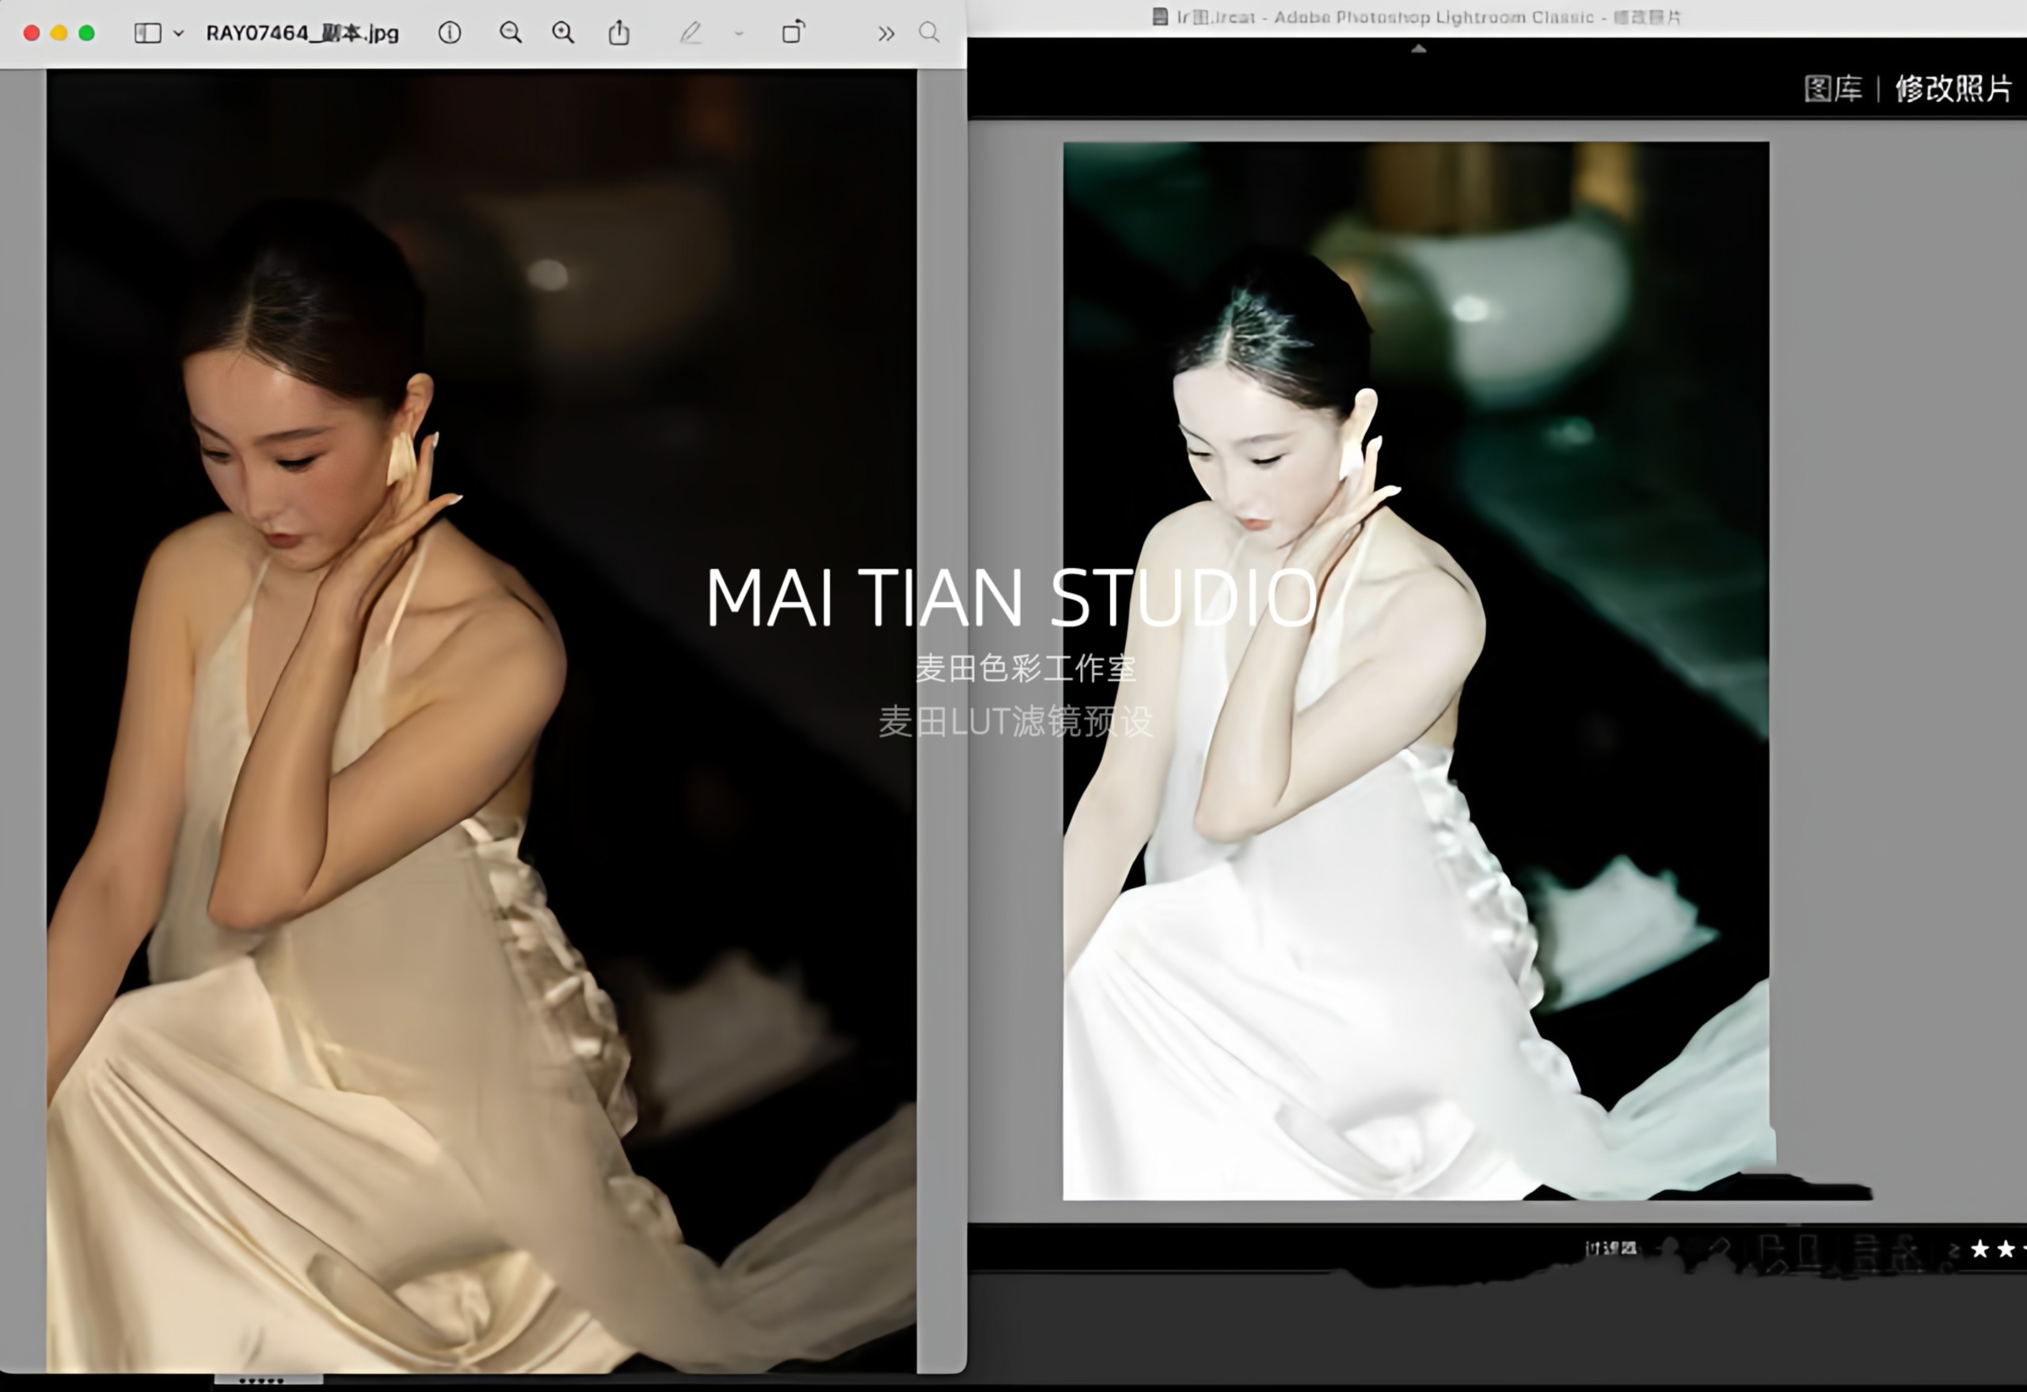Open Preview toolbar search icon
This screenshot has height=1392, width=2027.
(929, 33)
